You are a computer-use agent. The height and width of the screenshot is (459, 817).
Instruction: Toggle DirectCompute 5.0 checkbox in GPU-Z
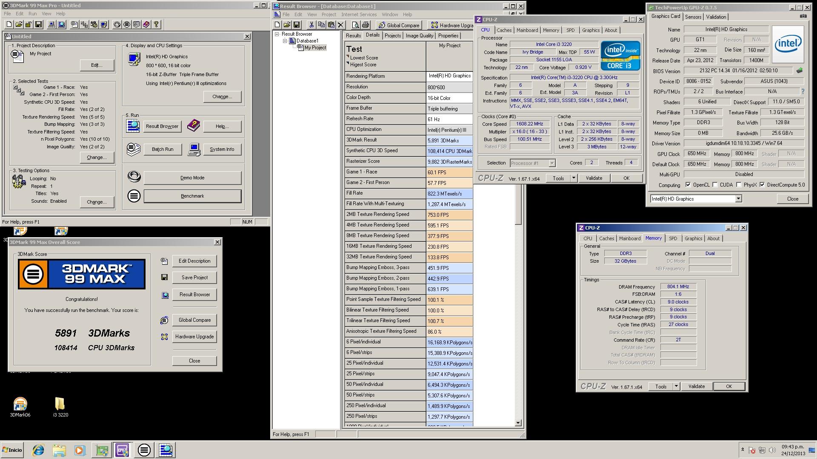pos(762,185)
